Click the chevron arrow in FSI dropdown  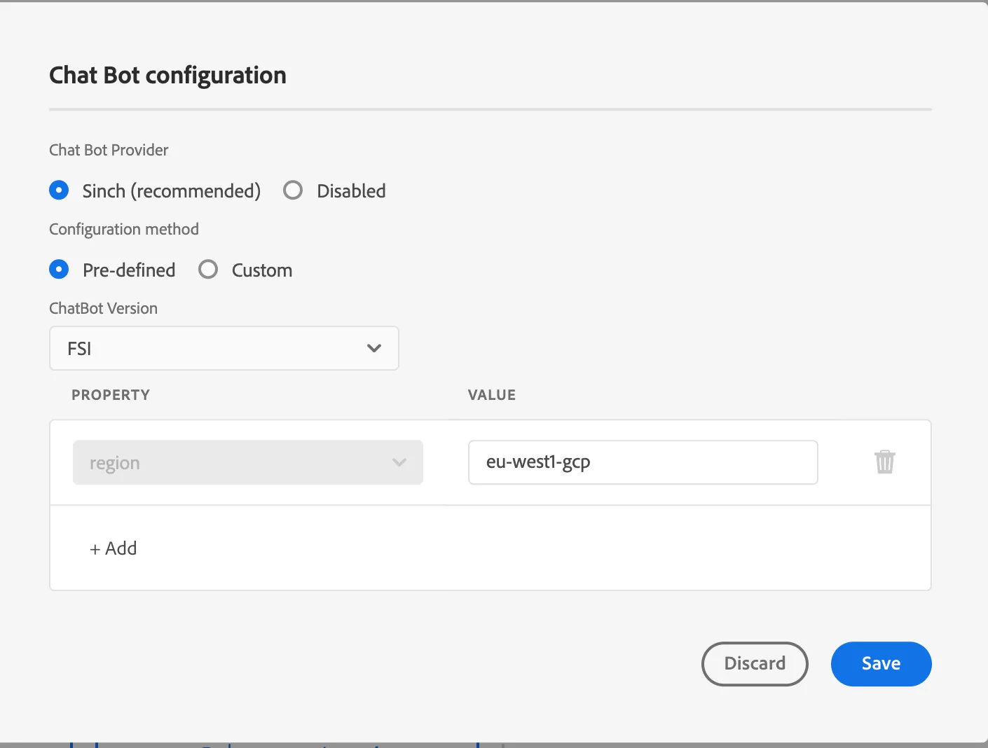(374, 348)
